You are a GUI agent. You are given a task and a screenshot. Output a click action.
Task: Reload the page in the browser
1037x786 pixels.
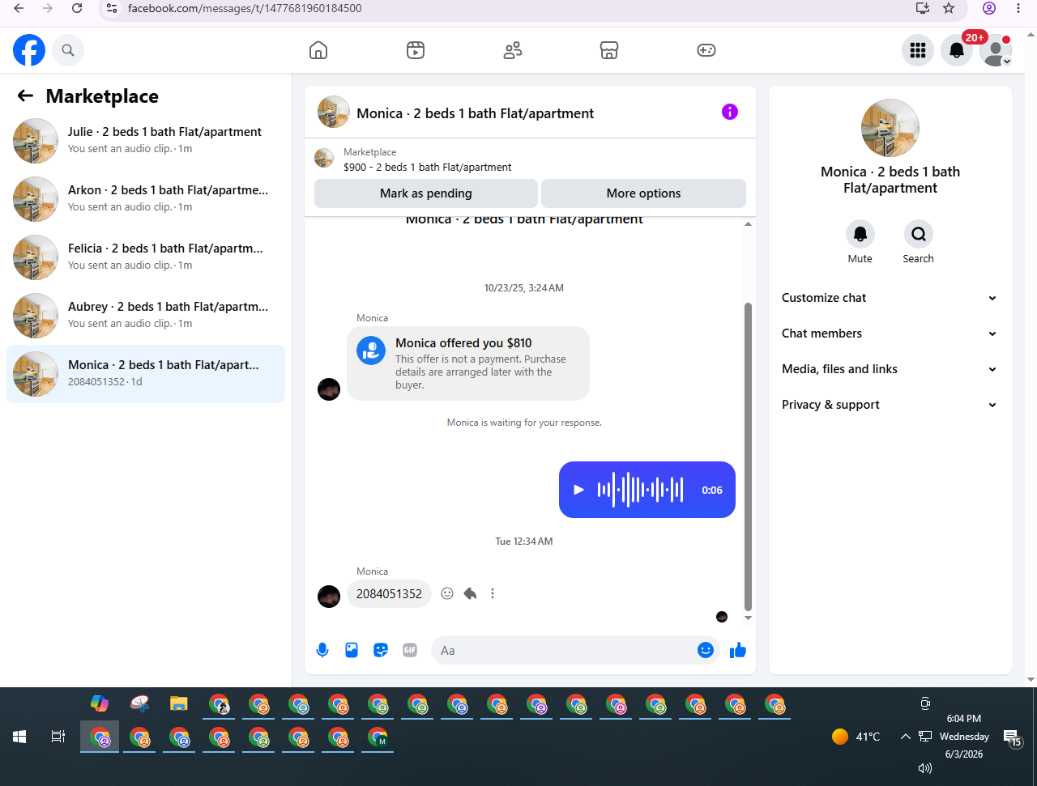(x=77, y=8)
